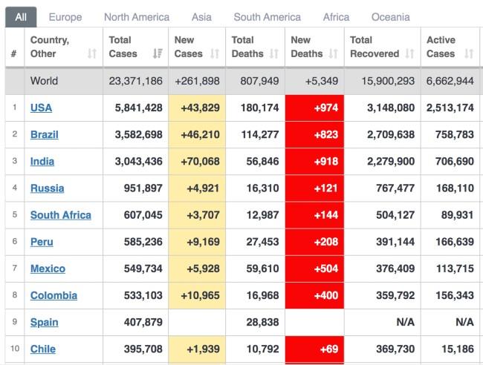Viewport: 483px width, 365px height.
Task: Click the red USA new deaths cell
Action: [x=314, y=108]
